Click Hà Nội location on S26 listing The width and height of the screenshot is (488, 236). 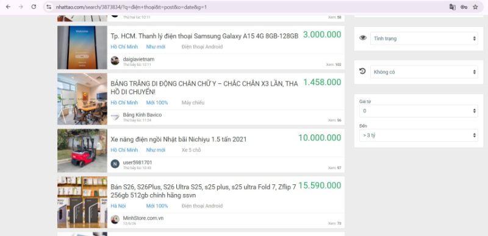[x=118, y=206]
